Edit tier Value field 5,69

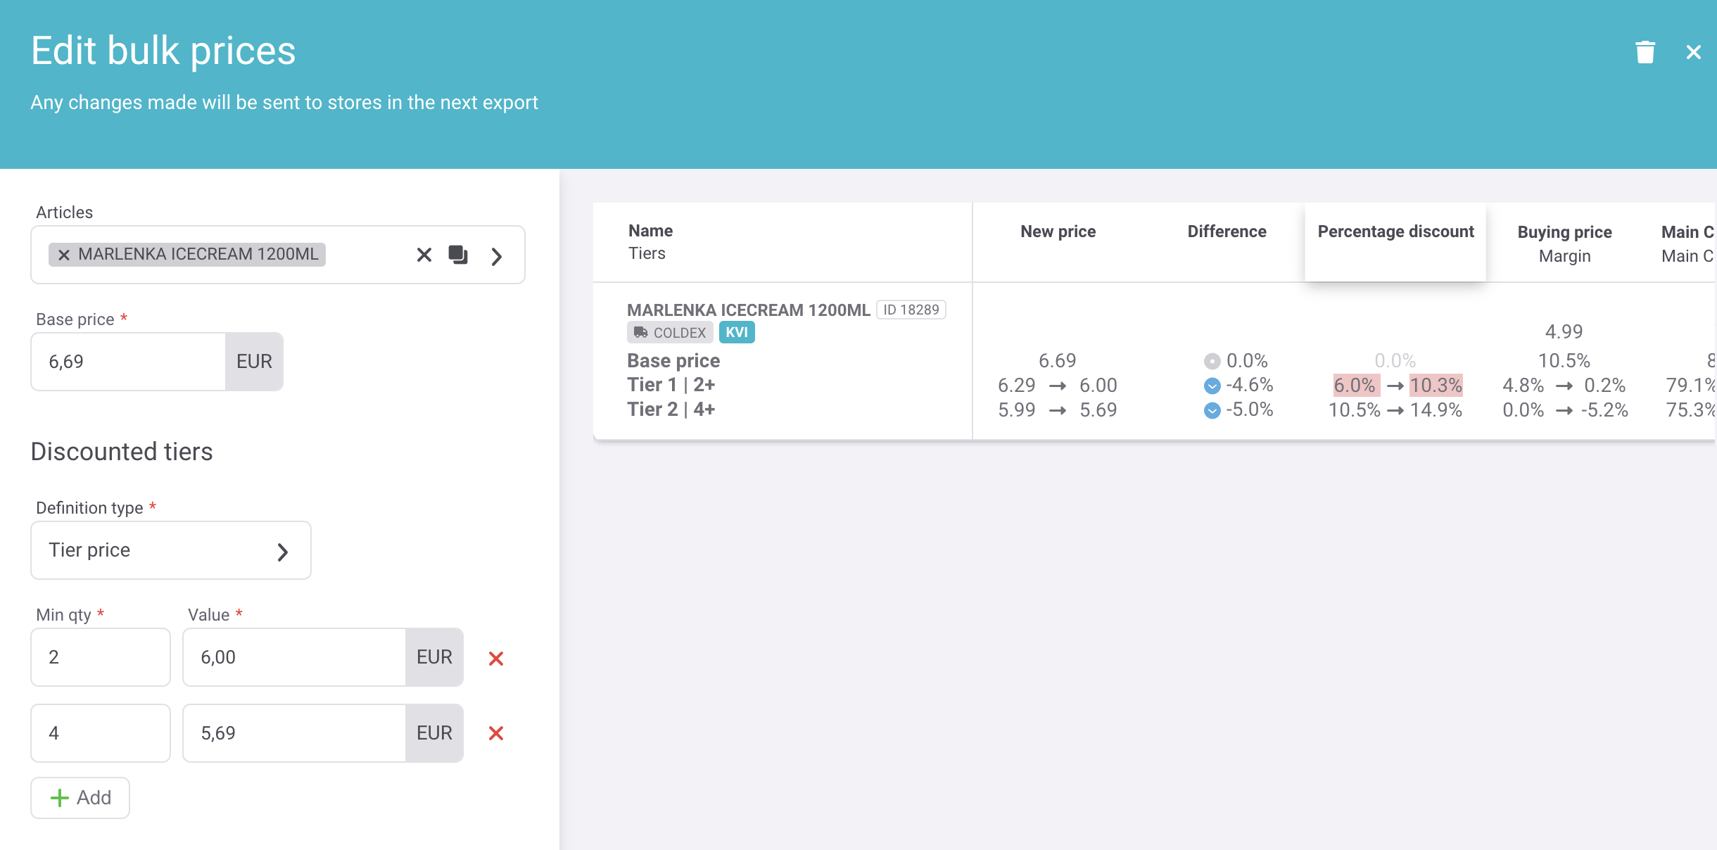(294, 733)
